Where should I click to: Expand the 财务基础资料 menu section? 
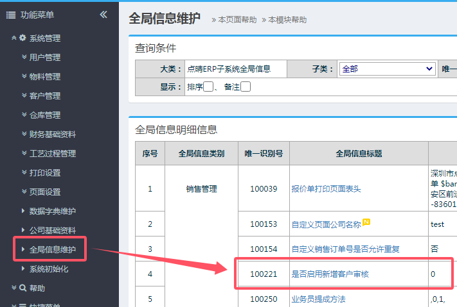coord(52,135)
